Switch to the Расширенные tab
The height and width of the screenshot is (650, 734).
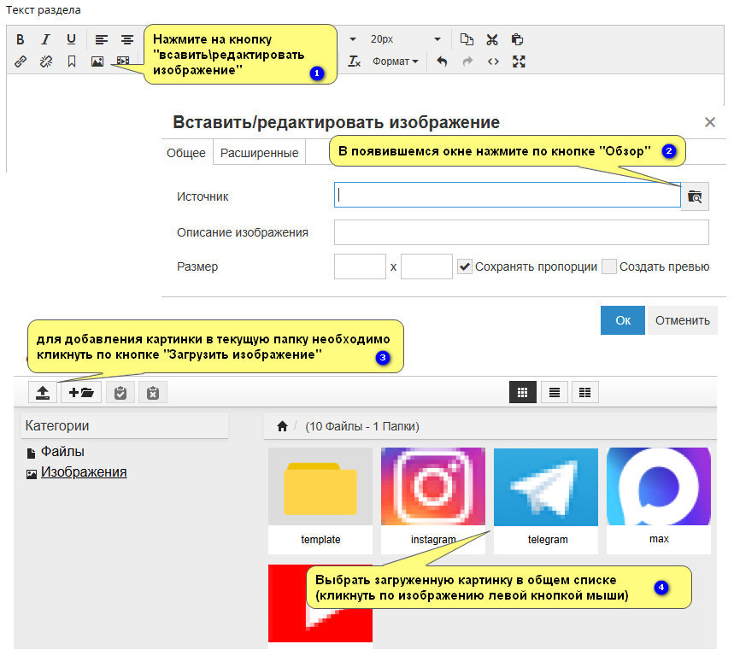click(x=259, y=153)
